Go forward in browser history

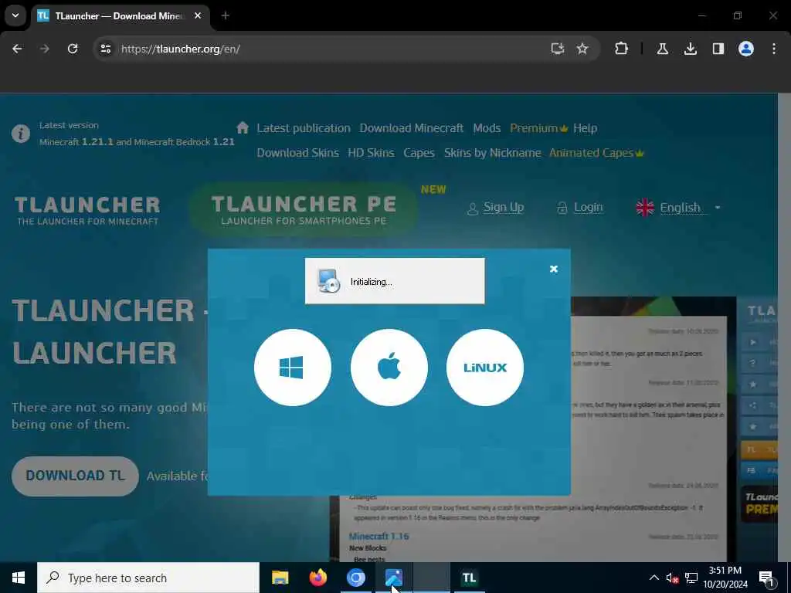point(44,49)
